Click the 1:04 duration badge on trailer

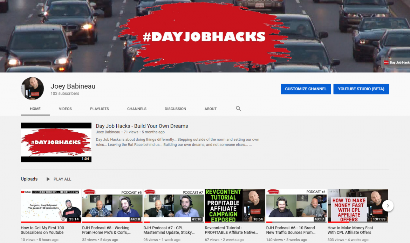pyautogui.click(x=85, y=159)
